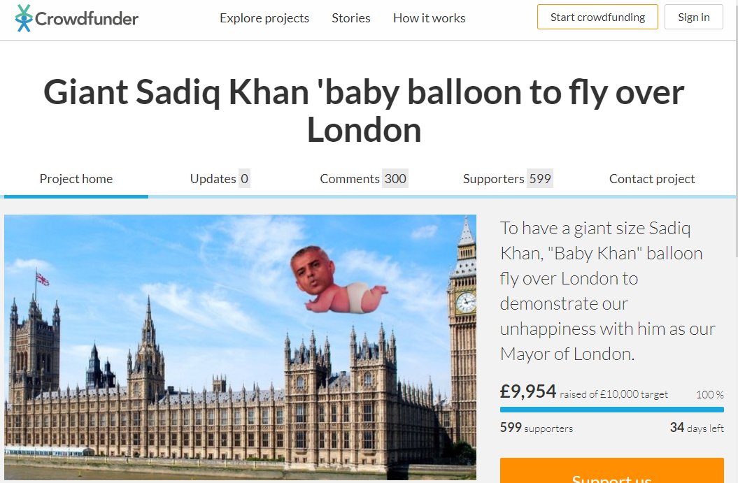Click the 300 comments count badge
The height and width of the screenshot is (483, 738).
point(395,179)
